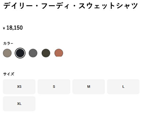This screenshot has width=161, height=120.
Task: Change color to the khaki-olive circle
Action: tap(46, 53)
